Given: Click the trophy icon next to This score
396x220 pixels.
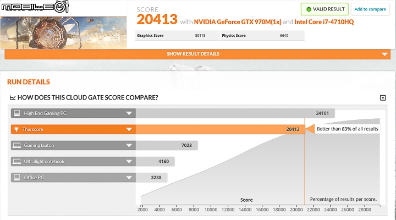Looking at the screenshot, I should pyautogui.click(x=16, y=129).
